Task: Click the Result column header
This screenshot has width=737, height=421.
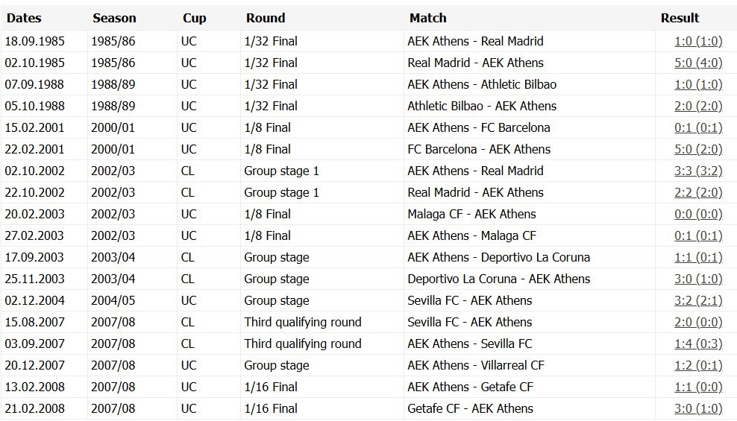Action: [x=680, y=18]
